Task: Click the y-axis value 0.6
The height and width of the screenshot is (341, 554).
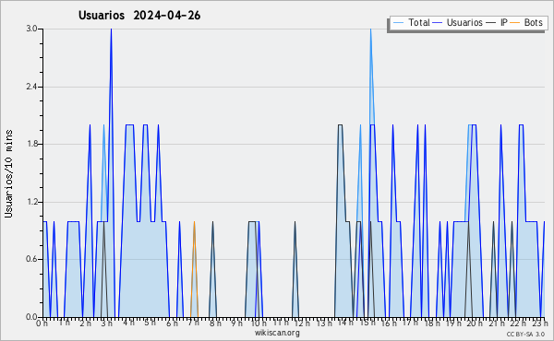Action: pos(31,260)
